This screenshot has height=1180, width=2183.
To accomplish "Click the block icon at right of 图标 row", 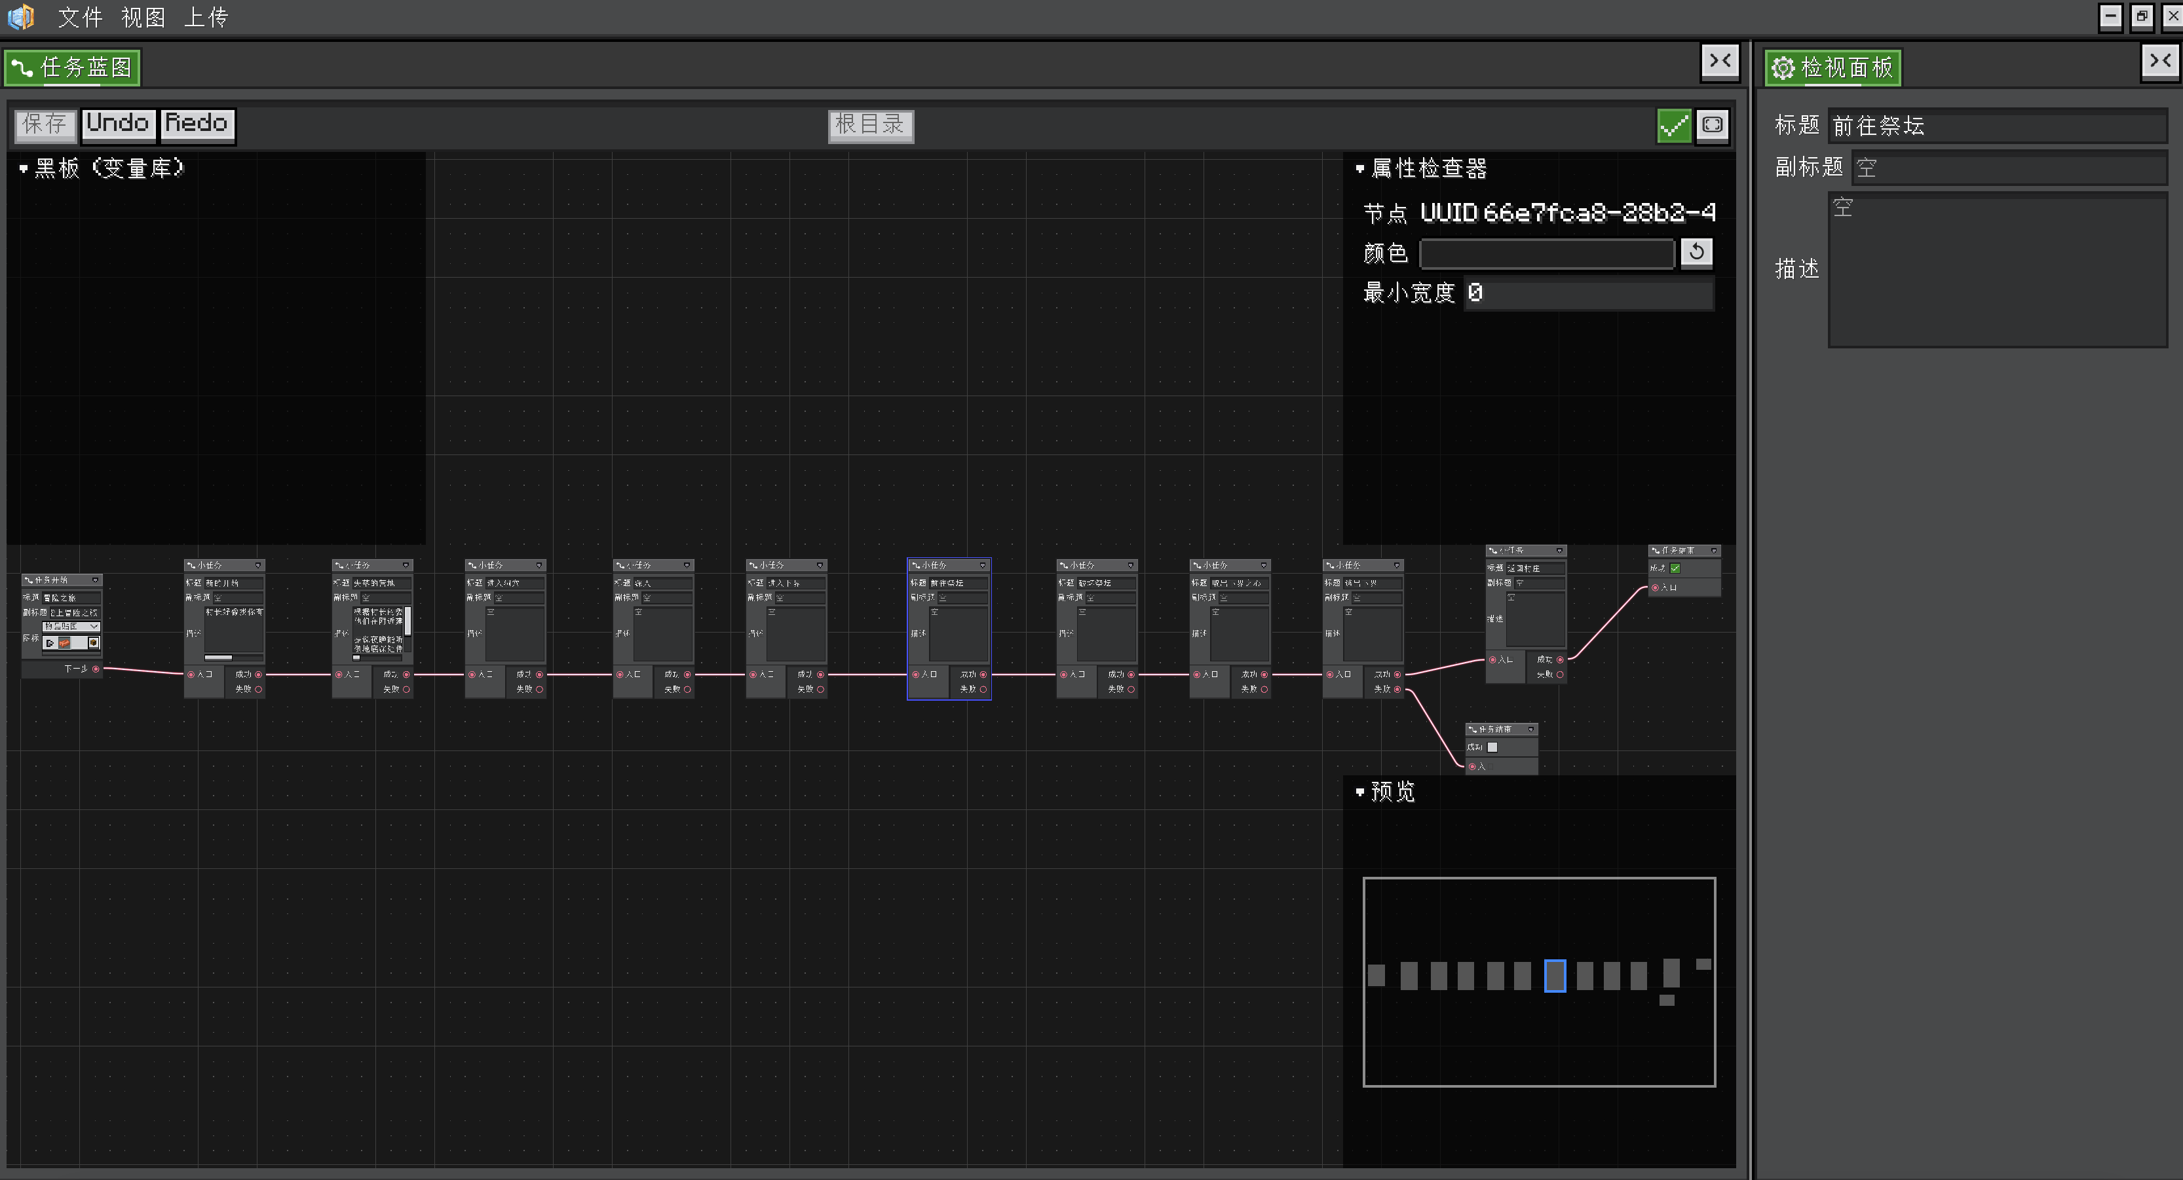I will pyautogui.click(x=93, y=643).
